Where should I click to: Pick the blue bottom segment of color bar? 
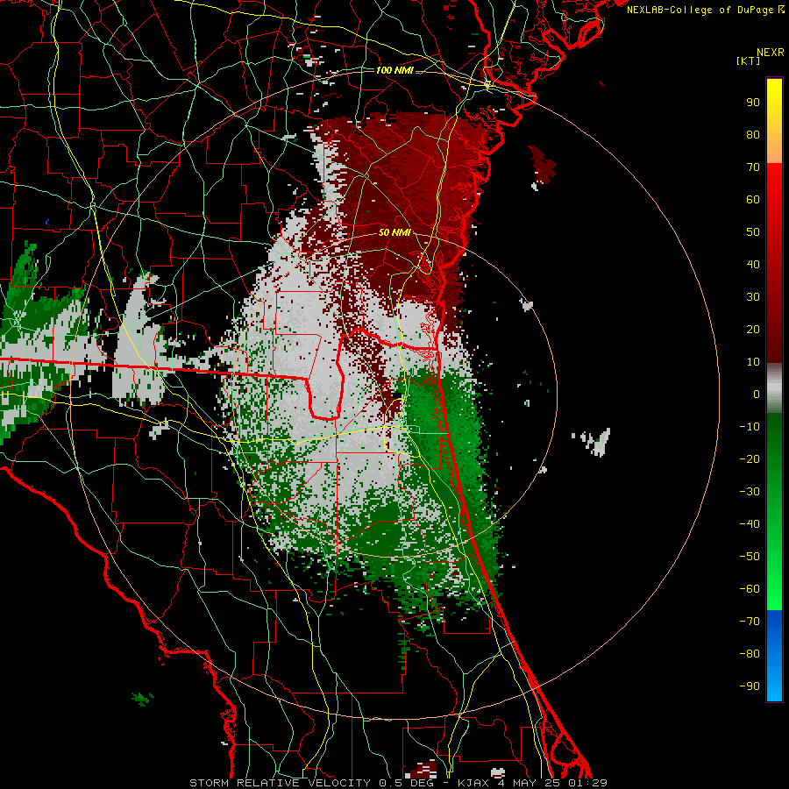(774, 656)
